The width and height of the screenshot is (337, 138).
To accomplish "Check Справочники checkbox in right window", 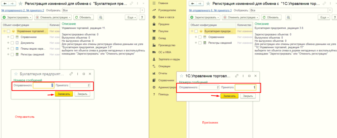I will pos(200,37).
